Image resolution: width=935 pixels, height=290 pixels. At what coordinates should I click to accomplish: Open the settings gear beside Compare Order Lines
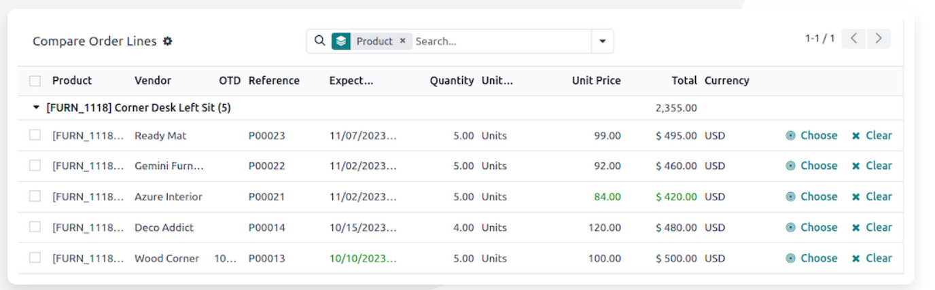(168, 41)
